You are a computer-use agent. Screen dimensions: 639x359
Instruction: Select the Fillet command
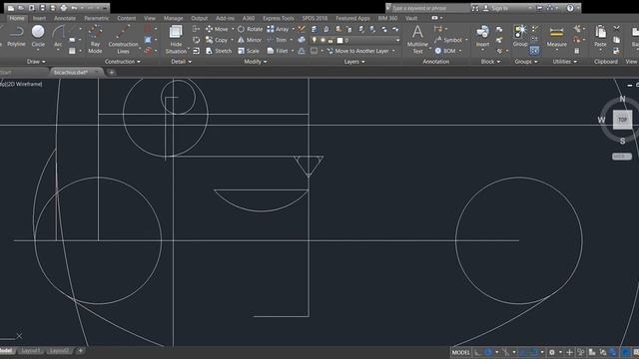click(278, 51)
